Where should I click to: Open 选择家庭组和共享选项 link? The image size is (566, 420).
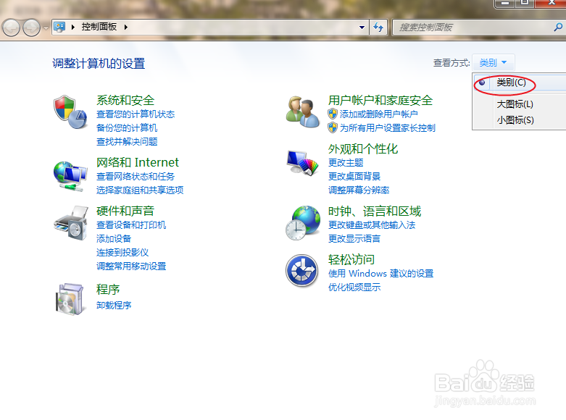140,190
